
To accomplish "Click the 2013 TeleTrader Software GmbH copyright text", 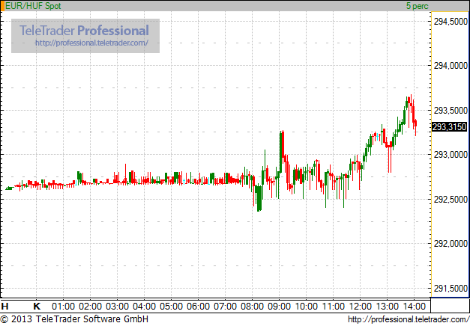I will [74, 319].
